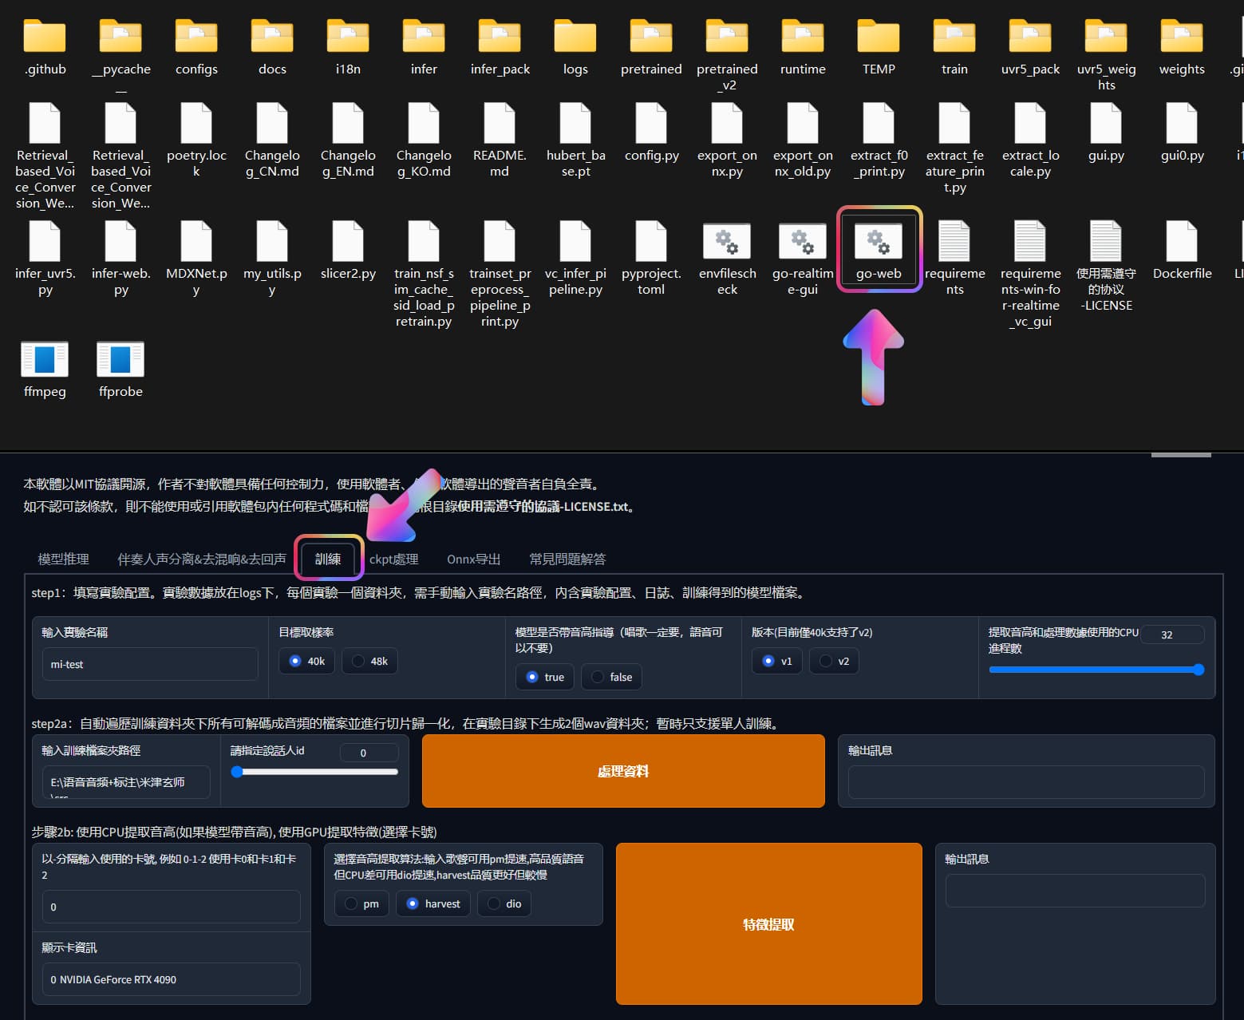
Task: Click the experiment name field with mi-test
Action: click(150, 664)
